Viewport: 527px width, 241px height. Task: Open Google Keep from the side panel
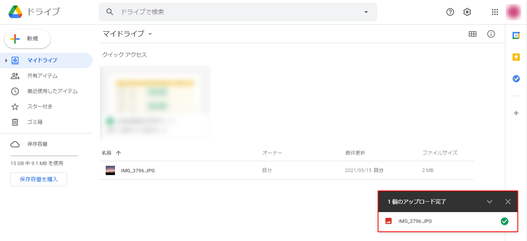pos(516,57)
